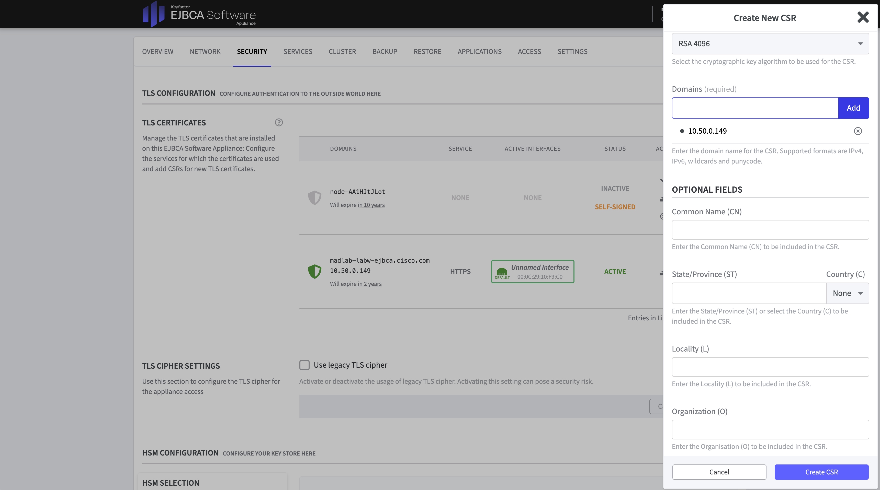Switch to the Network tab
Screen dimensions: 880x490
coord(205,52)
